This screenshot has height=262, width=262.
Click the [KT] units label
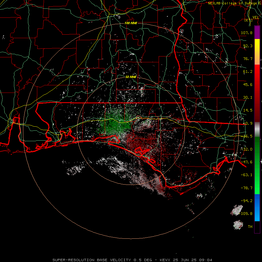point(249,20)
